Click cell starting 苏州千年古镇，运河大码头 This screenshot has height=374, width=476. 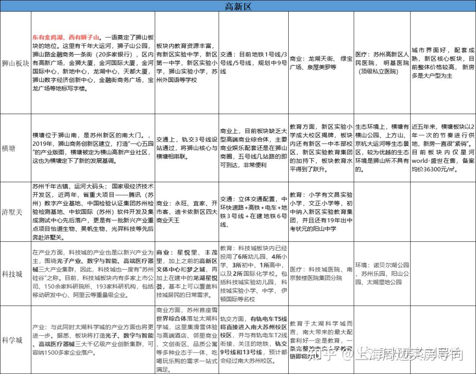point(93,212)
